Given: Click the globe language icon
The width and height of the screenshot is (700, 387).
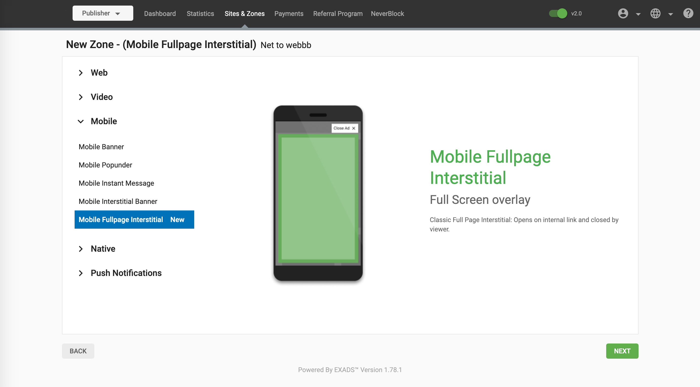Looking at the screenshot, I should 655,14.
